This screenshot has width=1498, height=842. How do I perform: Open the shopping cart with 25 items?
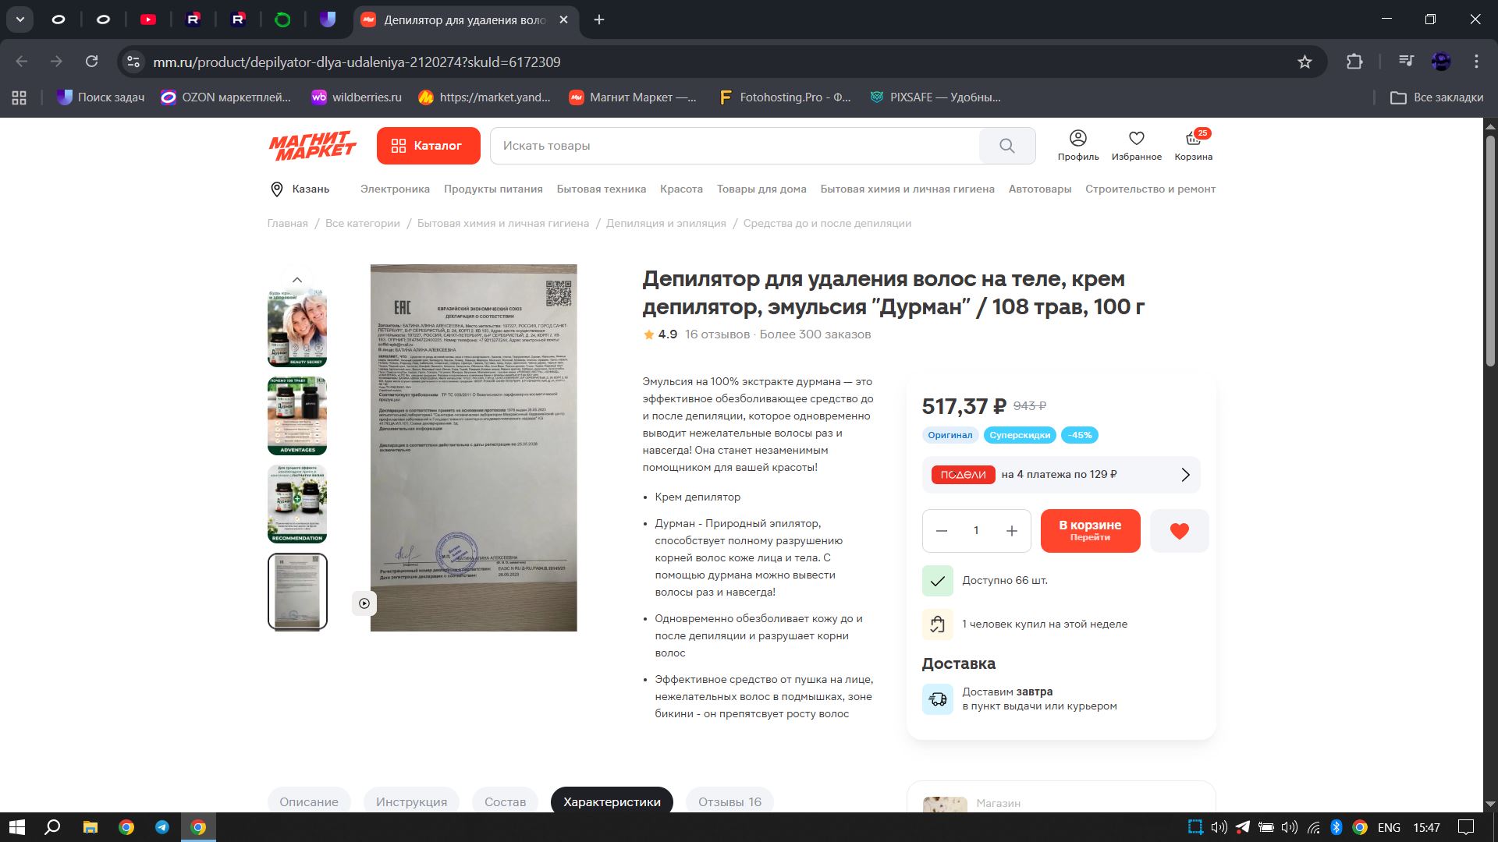click(x=1193, y=145)
